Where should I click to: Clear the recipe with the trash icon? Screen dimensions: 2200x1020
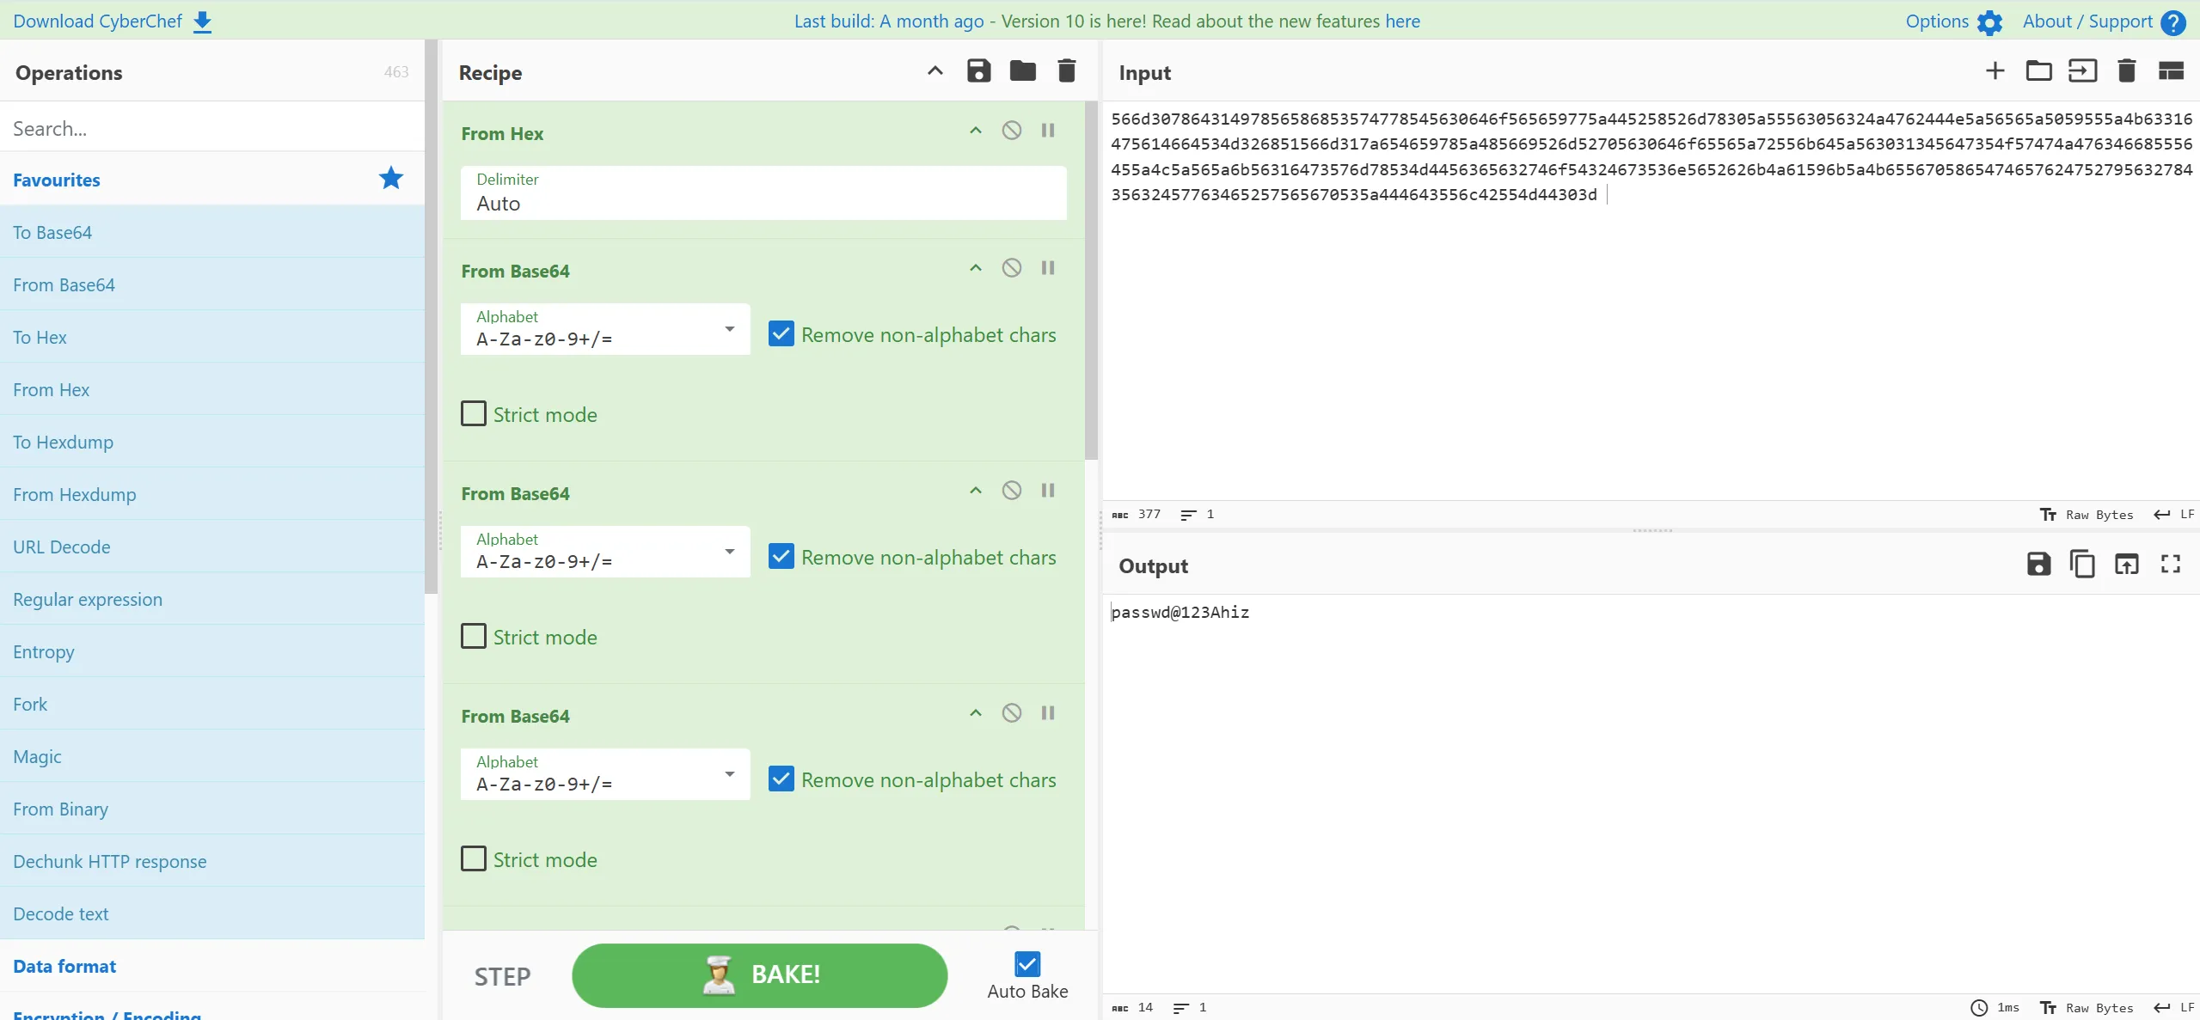point(1066,71)
